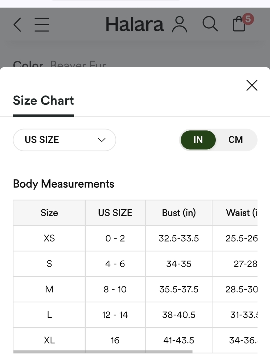Close the Size Chart panel
270x359 pixels.
[x=252, y=85]
